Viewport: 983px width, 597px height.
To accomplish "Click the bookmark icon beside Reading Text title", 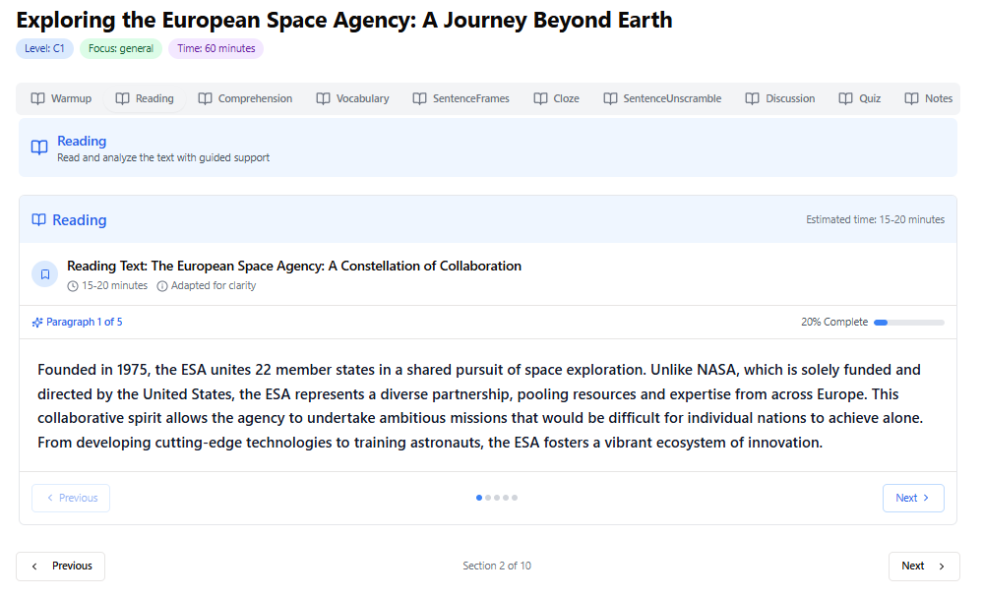I will click(44, 274).
